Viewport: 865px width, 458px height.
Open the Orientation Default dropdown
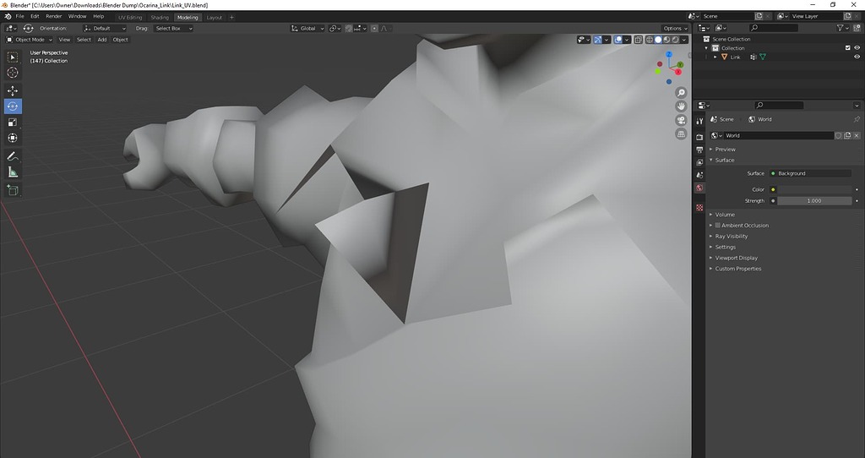[x=105, y=28]
